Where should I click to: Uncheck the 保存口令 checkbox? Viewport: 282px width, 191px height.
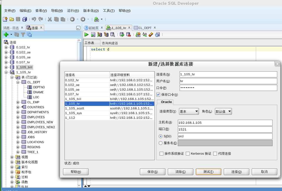click(x=158, y=94)
